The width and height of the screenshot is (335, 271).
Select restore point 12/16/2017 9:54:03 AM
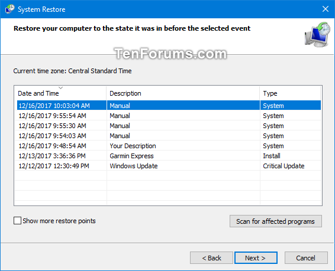(x=169, y=136)
